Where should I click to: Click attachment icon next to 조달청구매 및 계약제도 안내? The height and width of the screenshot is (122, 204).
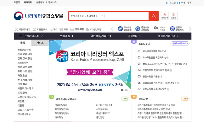(x=171, y=70)
